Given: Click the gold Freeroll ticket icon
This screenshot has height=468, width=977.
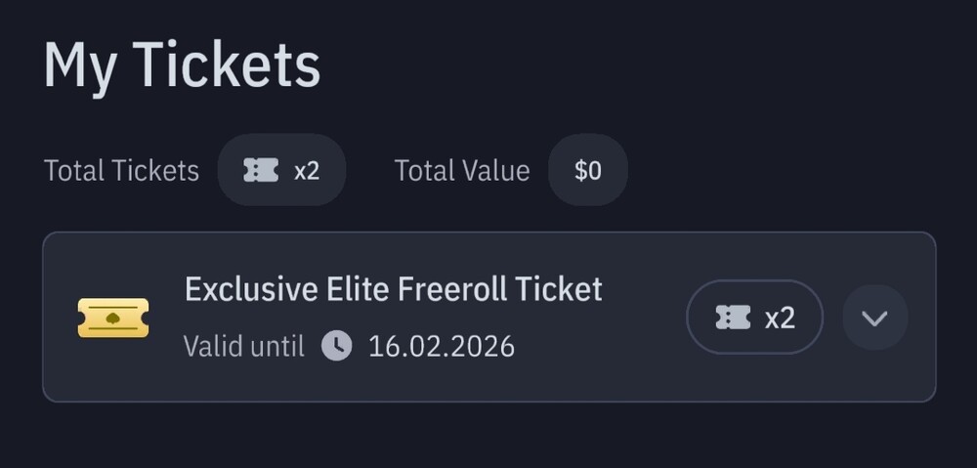Looking at the screenshot, I should tap(113, 318).
